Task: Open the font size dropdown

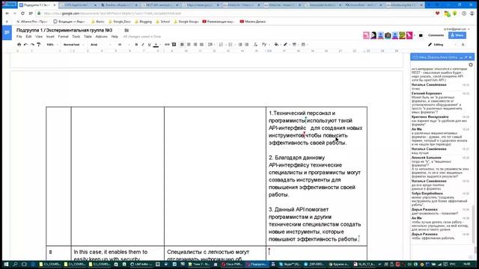Action: tap(123, 45)
